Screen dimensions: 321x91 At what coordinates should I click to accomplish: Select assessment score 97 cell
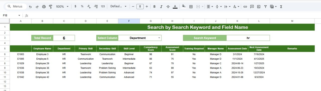coord(172,72)
